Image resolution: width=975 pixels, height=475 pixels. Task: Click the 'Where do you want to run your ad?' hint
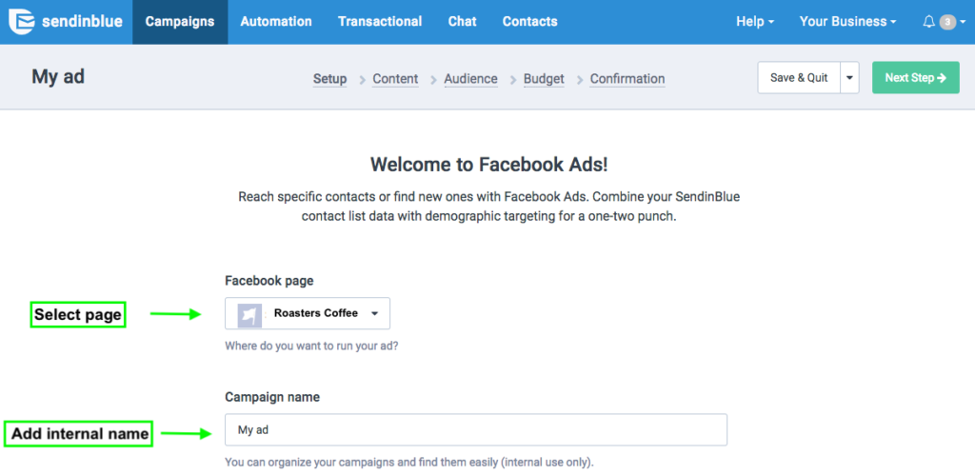pos(311,346)
